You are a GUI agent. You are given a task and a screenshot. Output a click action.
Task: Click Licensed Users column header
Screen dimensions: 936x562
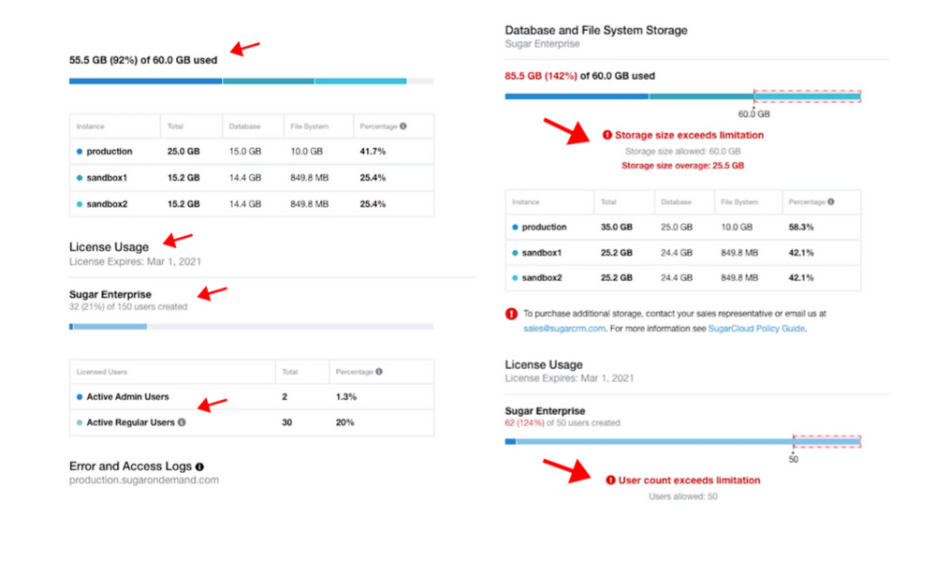coord(102,372)
